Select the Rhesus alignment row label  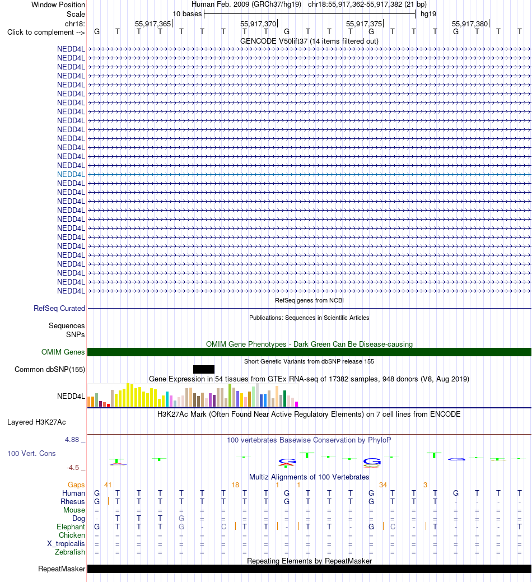(x=73, y=502)
